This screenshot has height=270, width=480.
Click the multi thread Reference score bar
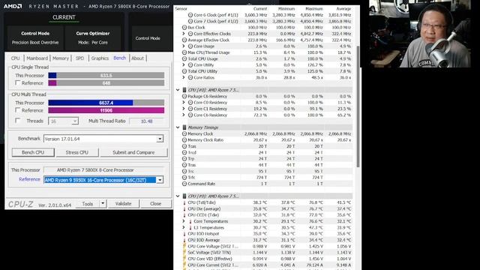(x=106, y=110)
